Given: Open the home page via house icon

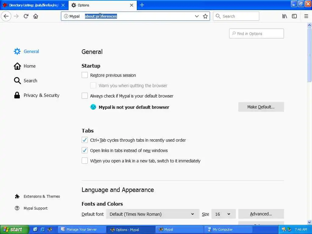Looking at the screenshot, I should pos(36,16).
